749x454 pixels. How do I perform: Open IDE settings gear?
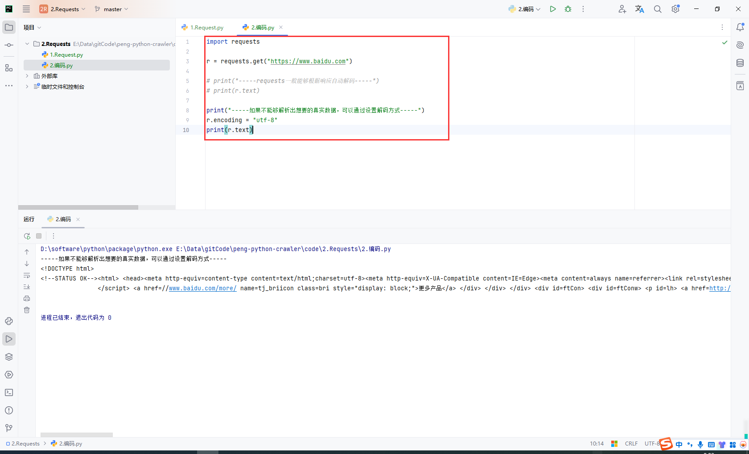(675, 9)
